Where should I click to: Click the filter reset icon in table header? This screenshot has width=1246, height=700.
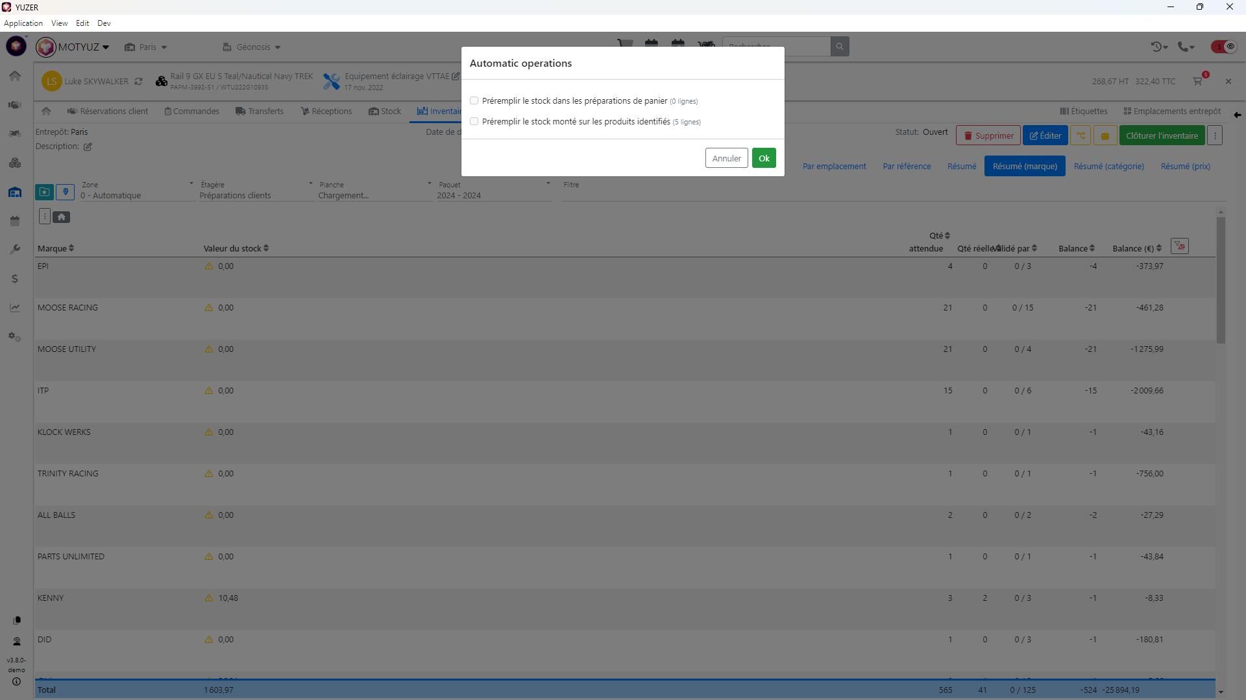[x=1179, y=246]
